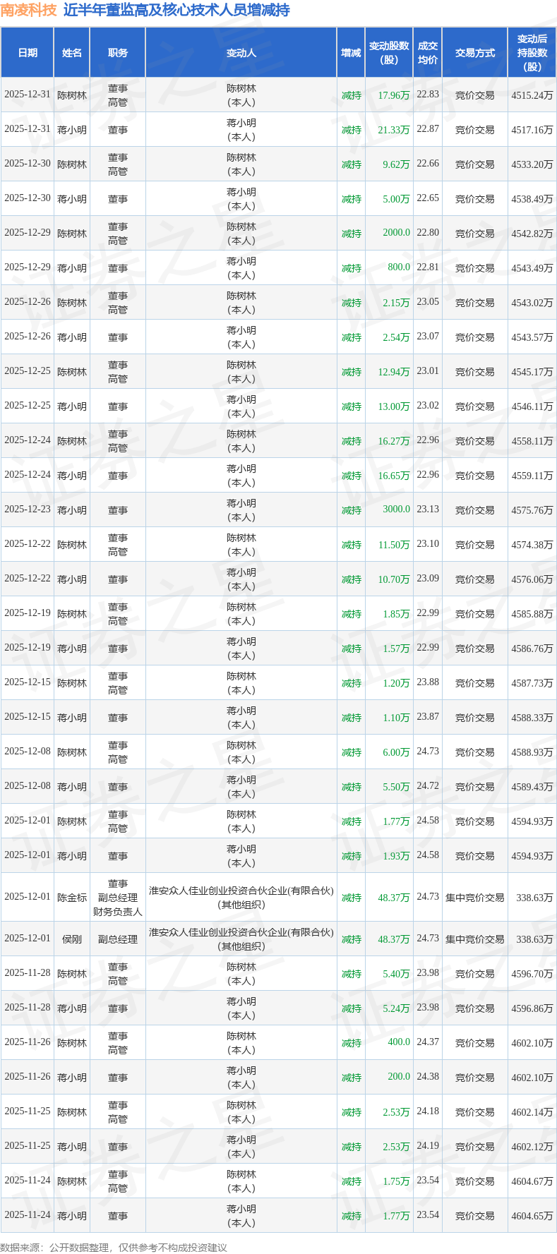Viewport: 557px width, 1254px height.
Task: Click the 董事 副总经理 财务负责人 position cell
Action: pyautogui.click(x=118, y=898)
